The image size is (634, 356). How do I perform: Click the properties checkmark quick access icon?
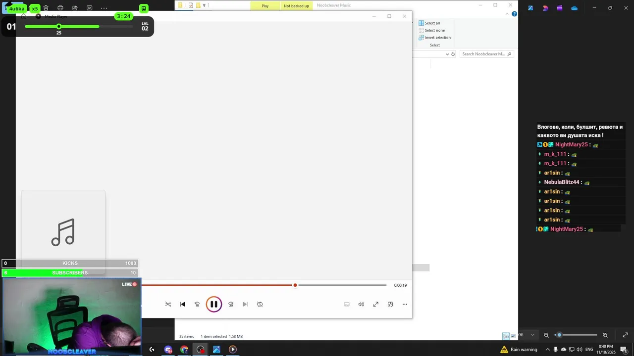point(191,5)
